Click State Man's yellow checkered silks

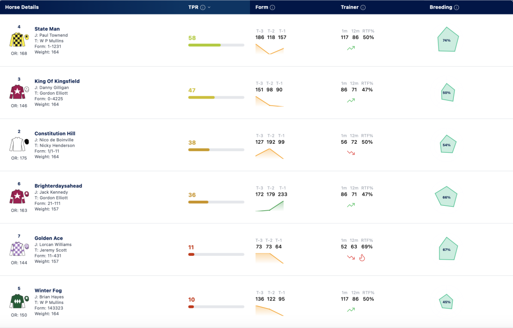click(x=18, y=40)
